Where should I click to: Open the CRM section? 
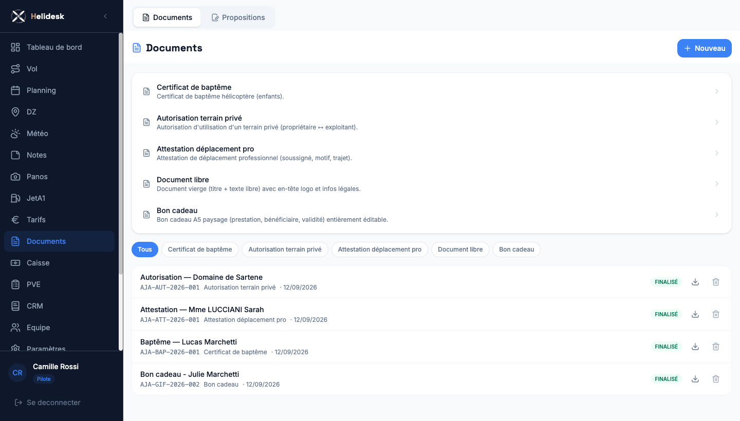coord(59,306)
